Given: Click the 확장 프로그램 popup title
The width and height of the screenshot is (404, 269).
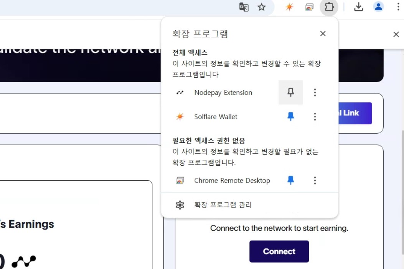Looking at the screenshot, I should (200, 34).
